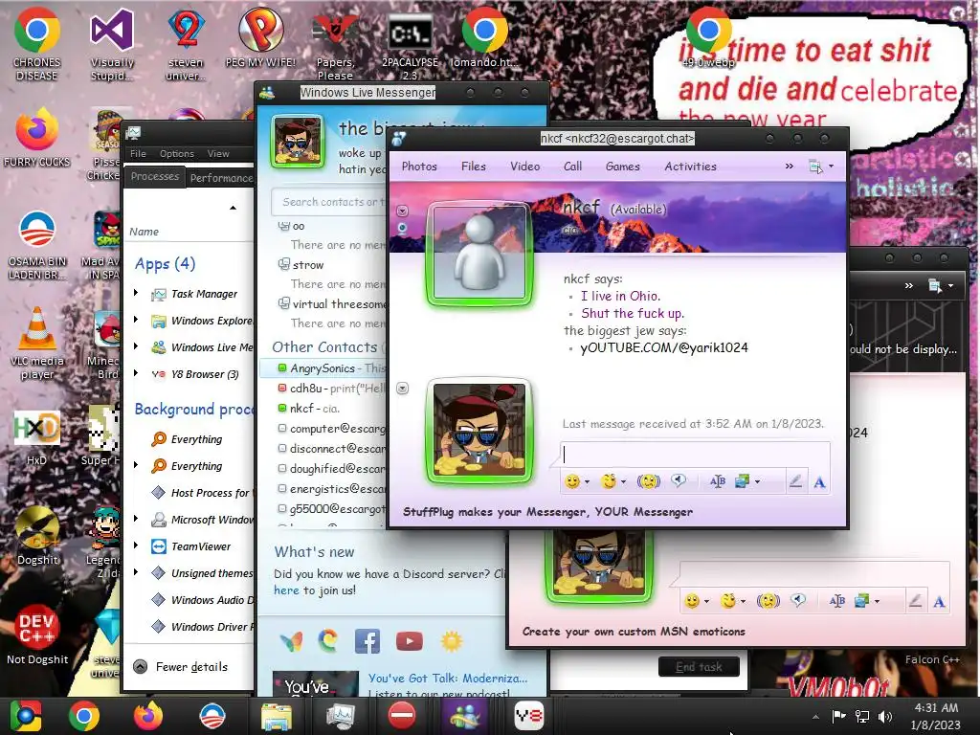
Task: Click the message input field in nkcf chat
Action: point(695,455)
